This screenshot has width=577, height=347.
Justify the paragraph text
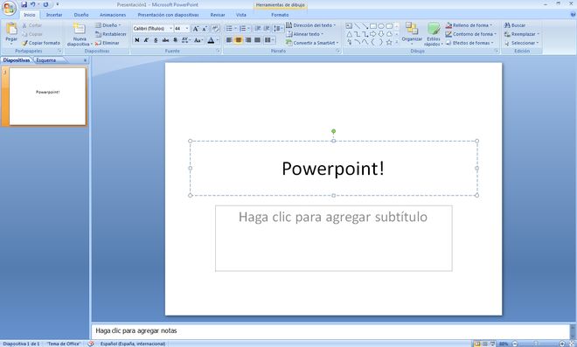258,39
